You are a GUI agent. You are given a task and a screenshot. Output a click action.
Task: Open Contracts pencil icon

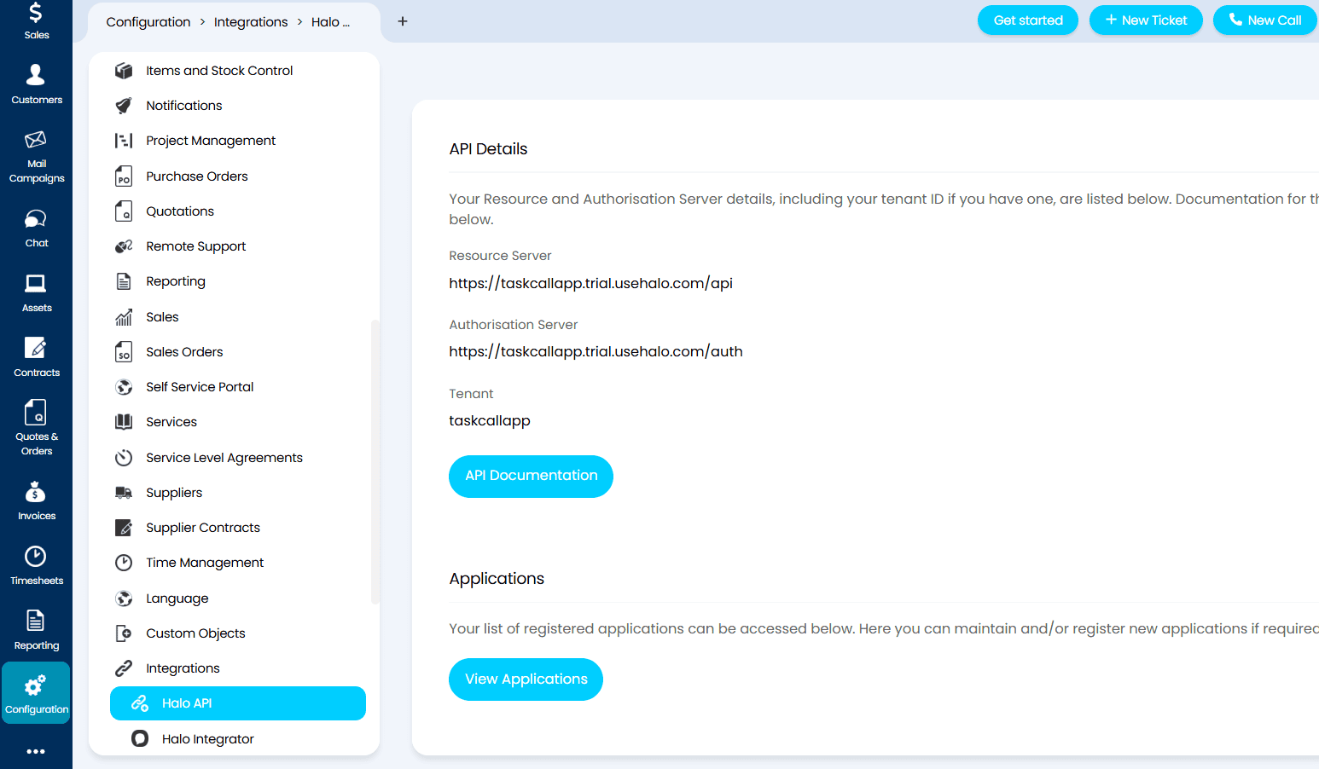tap(36, 348)
